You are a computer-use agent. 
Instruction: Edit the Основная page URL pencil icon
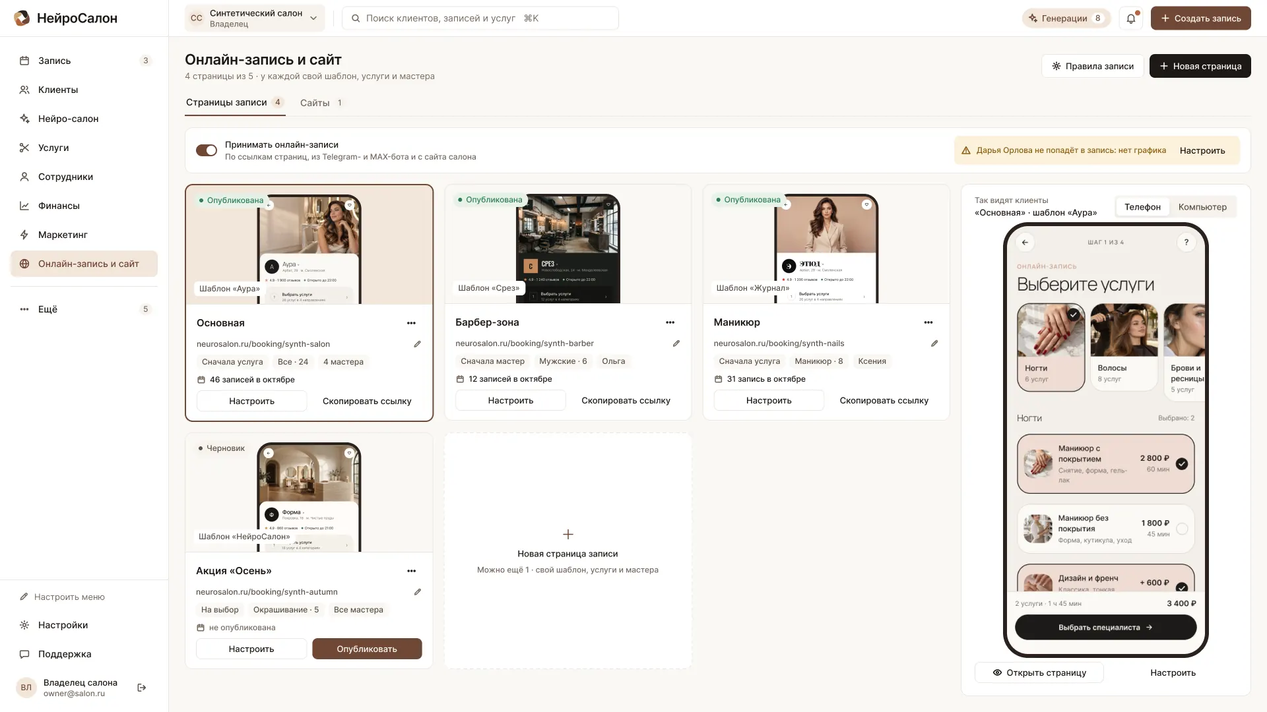(x=417, y=344)
